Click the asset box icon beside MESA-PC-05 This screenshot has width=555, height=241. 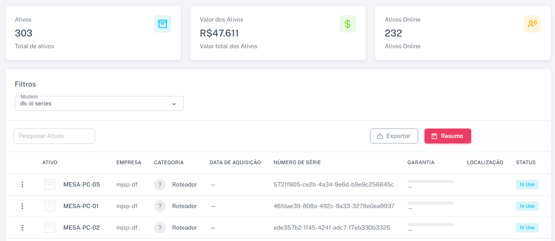click(49, 185)
